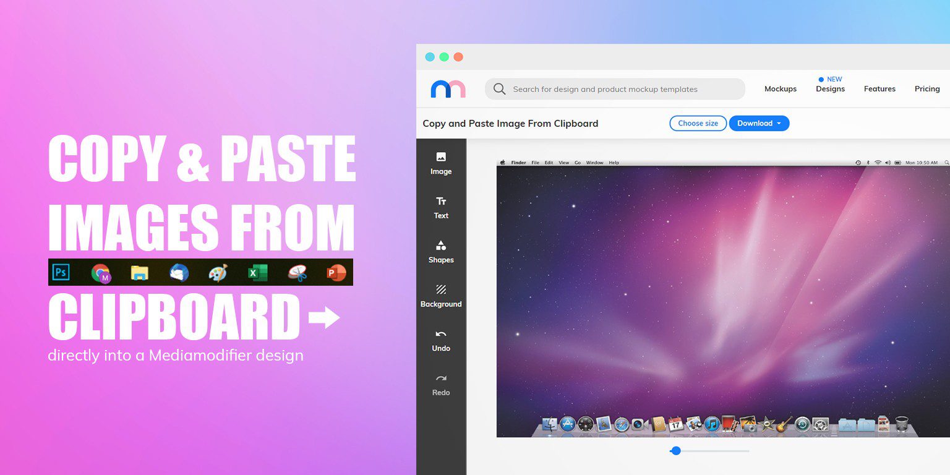Image resolution: width=950 pixels, height=475 pixels.
Task: Click the zoom slider handle below the canvas
Action: click(x=675, y=451)
